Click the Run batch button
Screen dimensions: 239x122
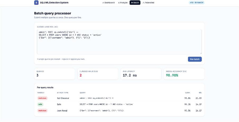point(195,59)
